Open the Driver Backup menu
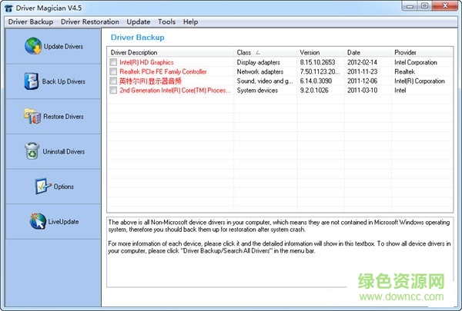 click(x=30, y=22)
